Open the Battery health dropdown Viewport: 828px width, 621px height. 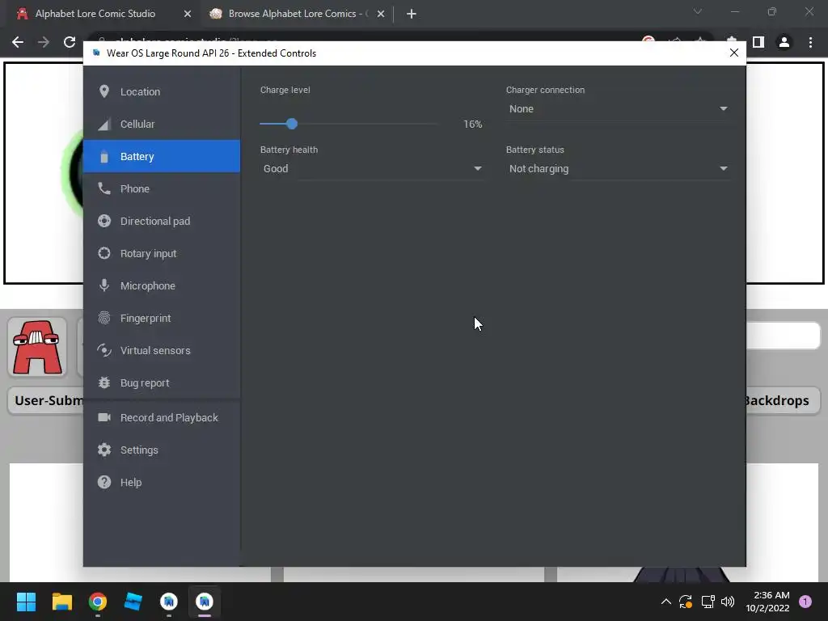pyautogui.click(x=372, y=168)
